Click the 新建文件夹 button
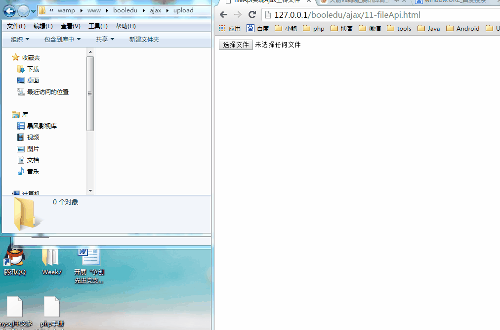 (144, 39)
